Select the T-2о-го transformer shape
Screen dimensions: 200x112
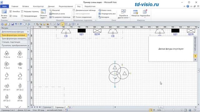tap(7, 54)
